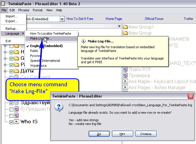Click the C++ Comment phrase icon

click(x=17, y=77)
